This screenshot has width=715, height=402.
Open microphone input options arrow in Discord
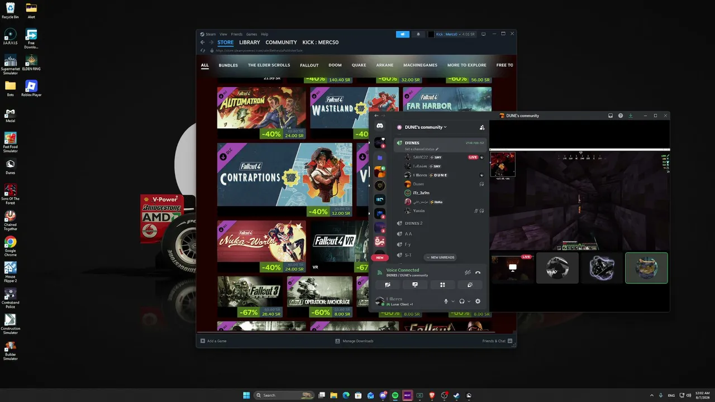coord(453,301)
